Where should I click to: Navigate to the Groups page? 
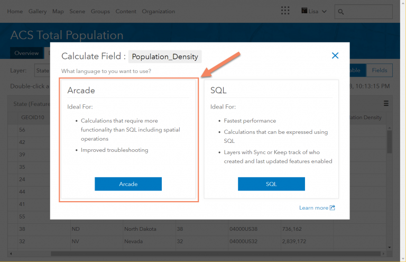(100, 11)
